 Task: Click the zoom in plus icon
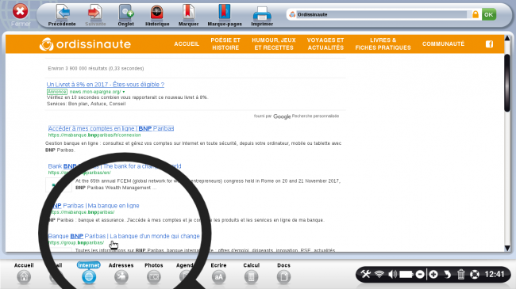[x=433, y=274]
